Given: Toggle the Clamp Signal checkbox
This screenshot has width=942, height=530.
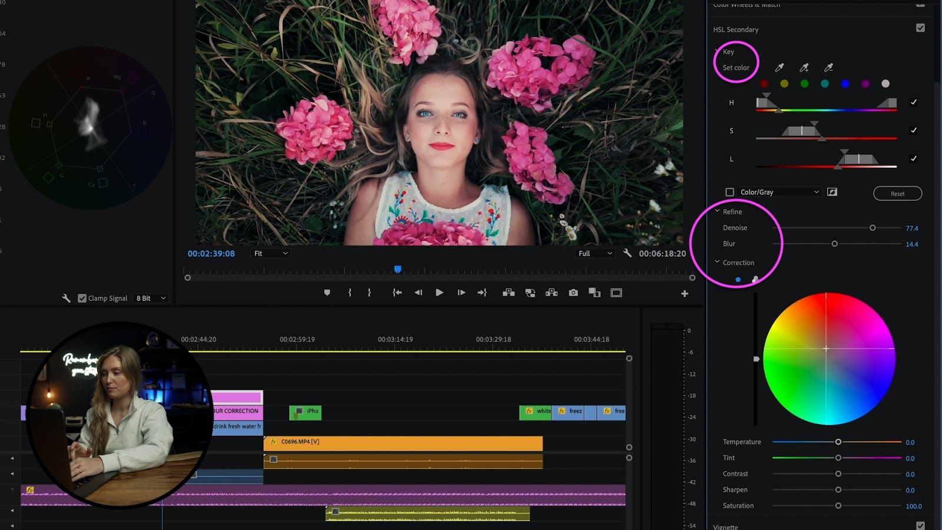Looking at the screenshot, I should (82, 299).
